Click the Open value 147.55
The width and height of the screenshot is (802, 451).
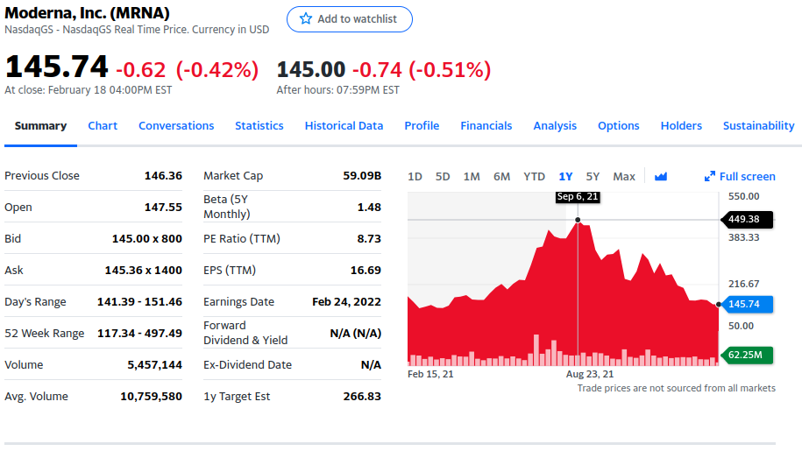163,208
